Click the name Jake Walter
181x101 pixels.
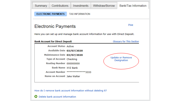click(73, 76)
